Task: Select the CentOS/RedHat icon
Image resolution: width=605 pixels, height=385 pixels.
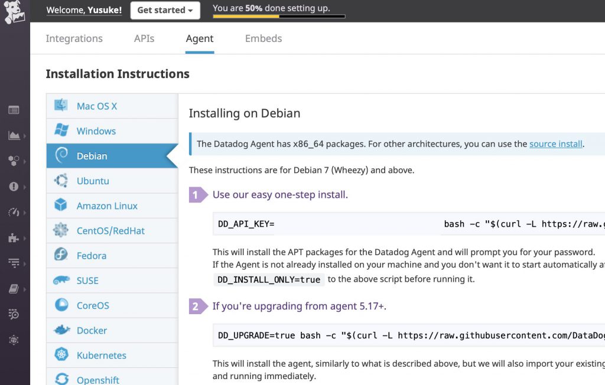Action: pos(61,230)
